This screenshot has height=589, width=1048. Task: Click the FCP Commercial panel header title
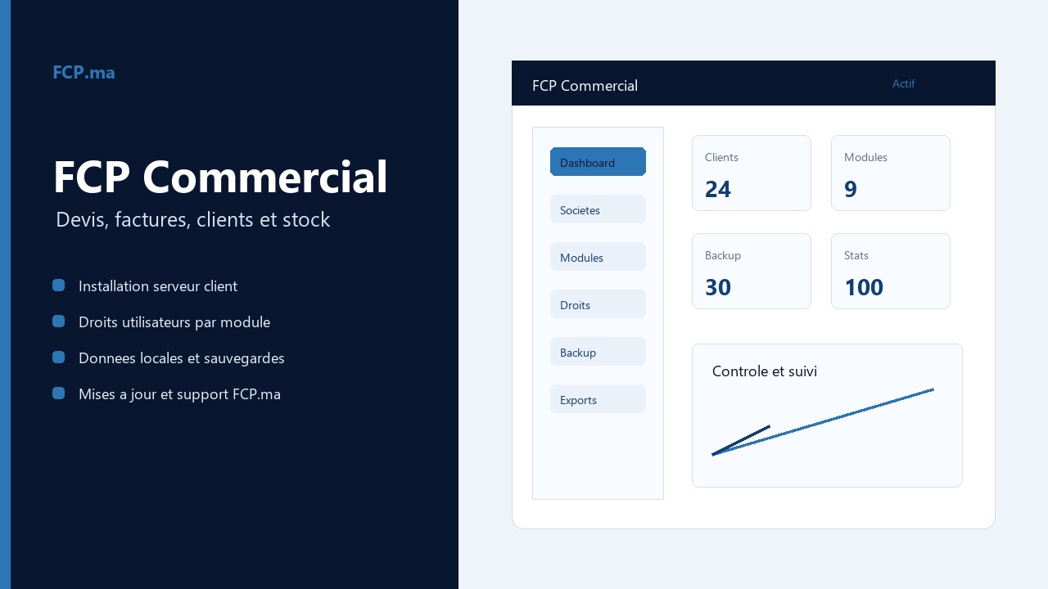(x=585, y=85)
